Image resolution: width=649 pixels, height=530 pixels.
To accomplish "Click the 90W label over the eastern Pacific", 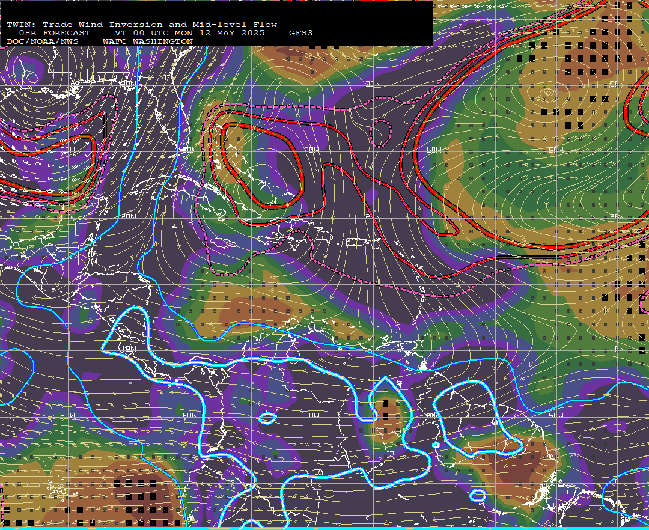I will [x=68, y=415].
